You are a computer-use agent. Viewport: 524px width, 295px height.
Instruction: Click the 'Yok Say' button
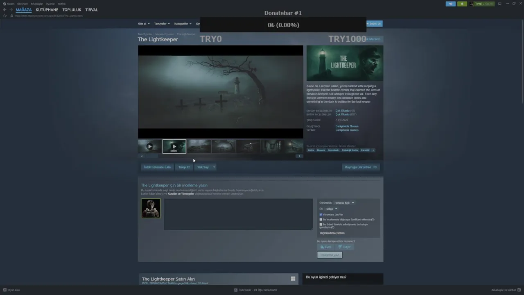pos(203,167)
